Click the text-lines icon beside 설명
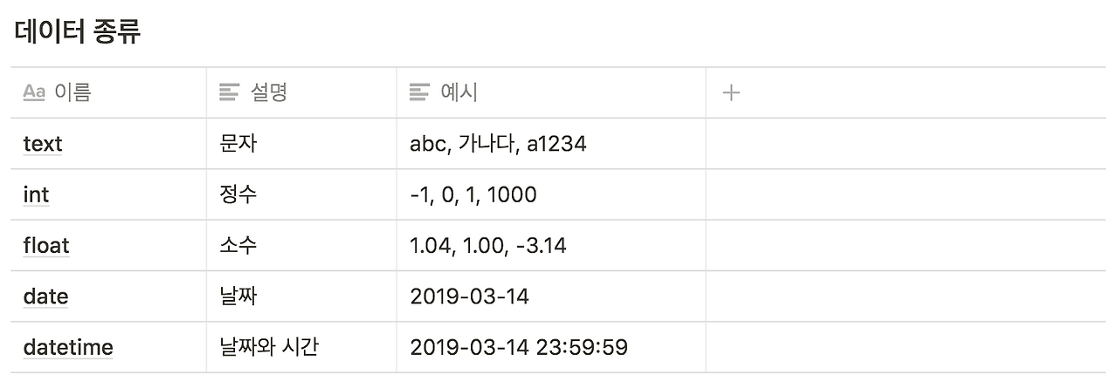The width and height of the screenshot is (1118, 381). [x=230, y=92]
